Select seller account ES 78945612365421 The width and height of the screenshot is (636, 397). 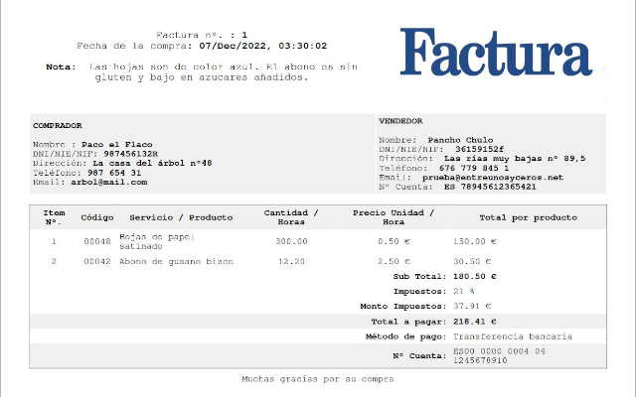pyautogui.click(x=489, y=187)
